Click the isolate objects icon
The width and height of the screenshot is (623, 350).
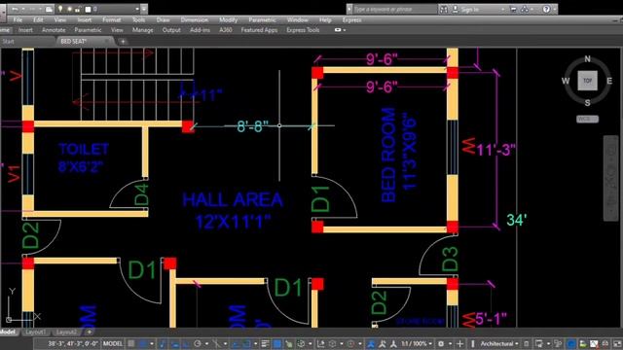tap(558, 343)
